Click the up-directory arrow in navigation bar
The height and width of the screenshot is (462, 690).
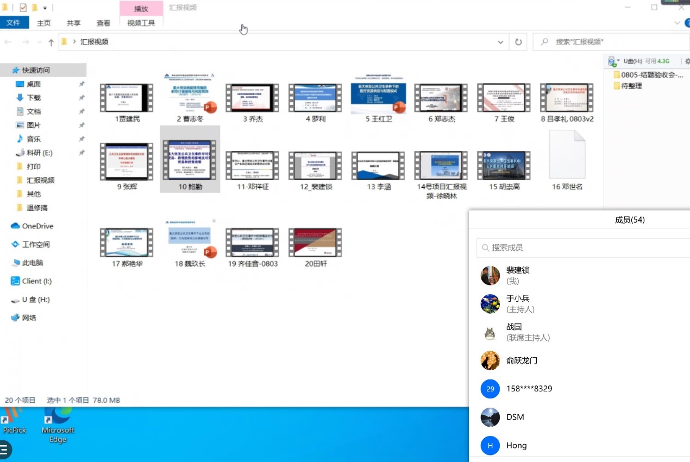point(51,42)
